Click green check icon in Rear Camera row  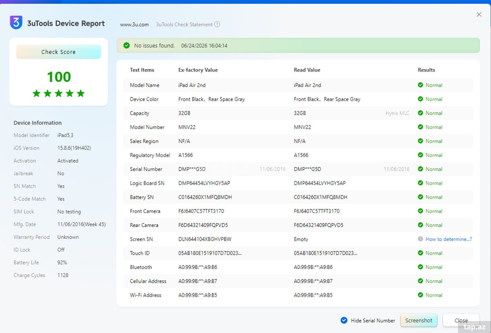point(420,225)
